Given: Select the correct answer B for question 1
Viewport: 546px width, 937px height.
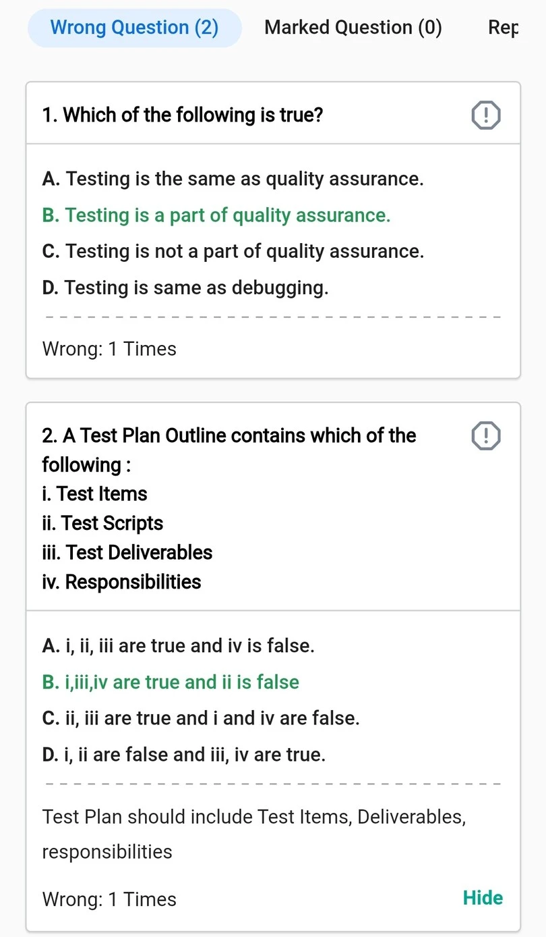Looking at the screenshot, I should [216, 215].
